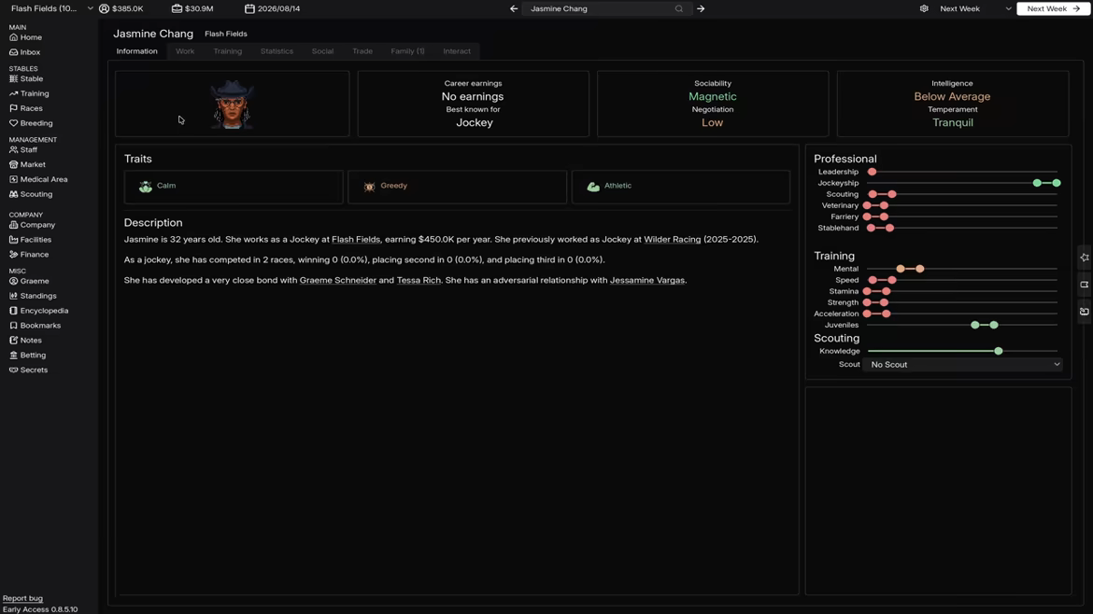Click the calendar date icon in top bar

pos(249,8)
